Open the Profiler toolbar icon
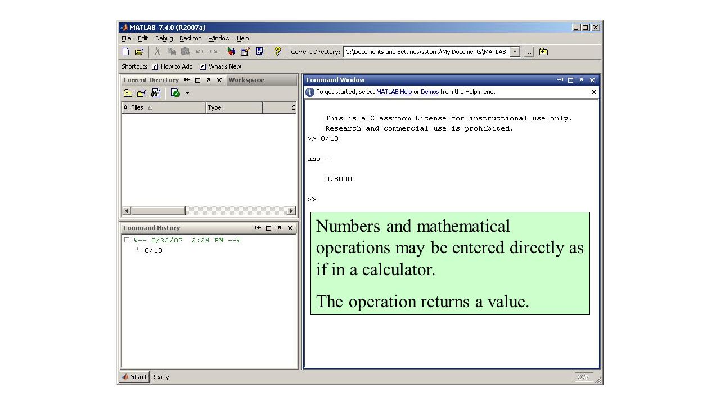This screenshot has height=405, width=720. point(260,52)
